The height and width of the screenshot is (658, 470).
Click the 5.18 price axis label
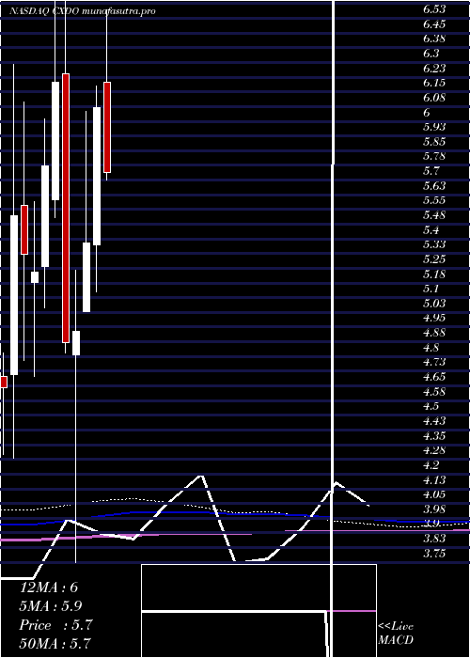click(x=434, y=274)
